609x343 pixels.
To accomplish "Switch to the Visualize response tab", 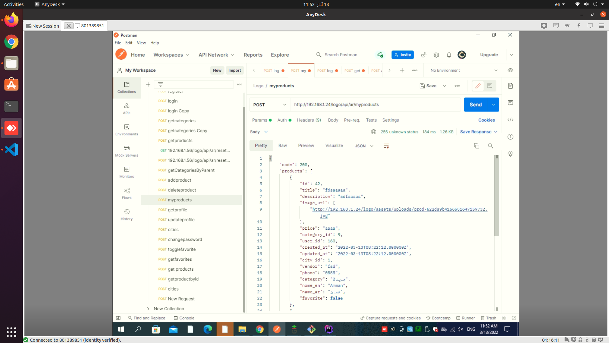I will [x=334, y=145].
